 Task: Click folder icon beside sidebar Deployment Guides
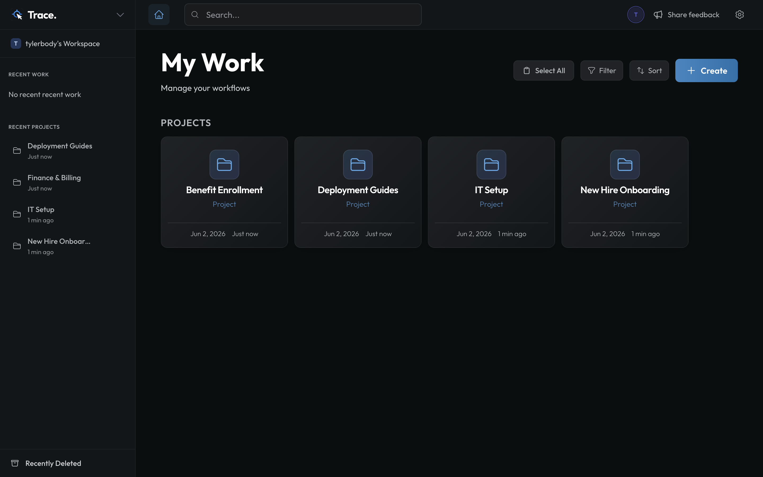17,151
